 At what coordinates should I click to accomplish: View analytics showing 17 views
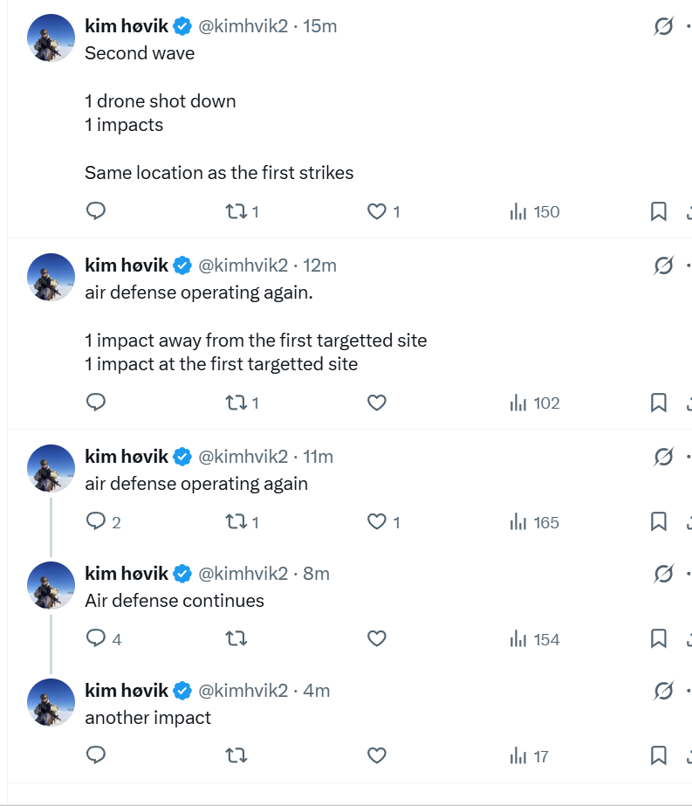[529, 755]
